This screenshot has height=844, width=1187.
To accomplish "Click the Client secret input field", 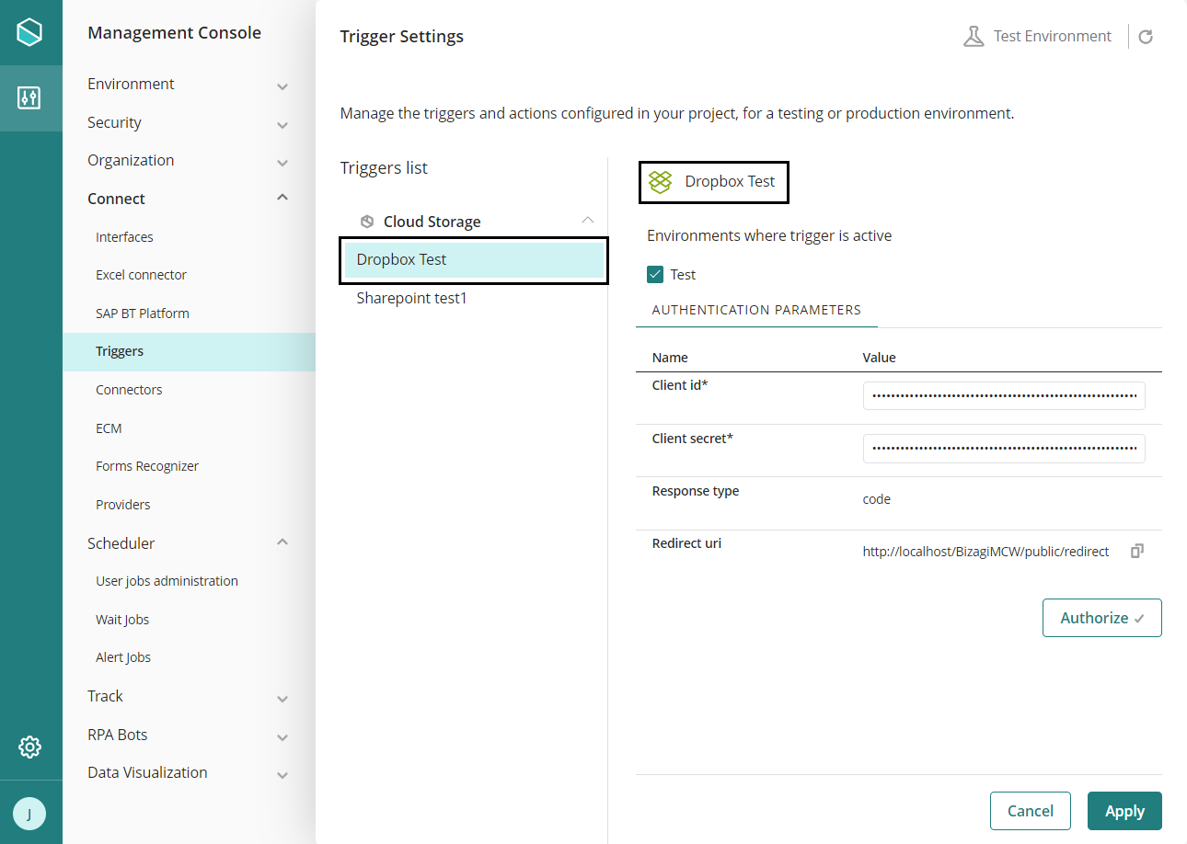I will pyautogui.click(x=1004, y=449).
